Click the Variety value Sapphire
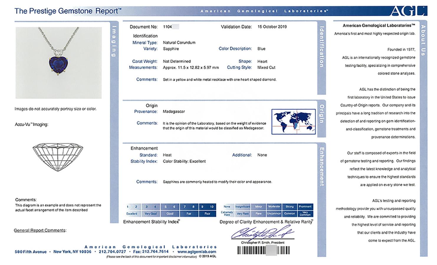Image resolution: width=437 pixels, height=265 pixels. pos(171,49)
